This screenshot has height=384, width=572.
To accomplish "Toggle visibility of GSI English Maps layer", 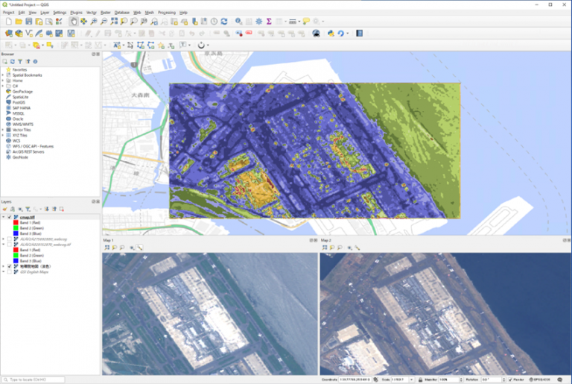I will coord(10,272).
